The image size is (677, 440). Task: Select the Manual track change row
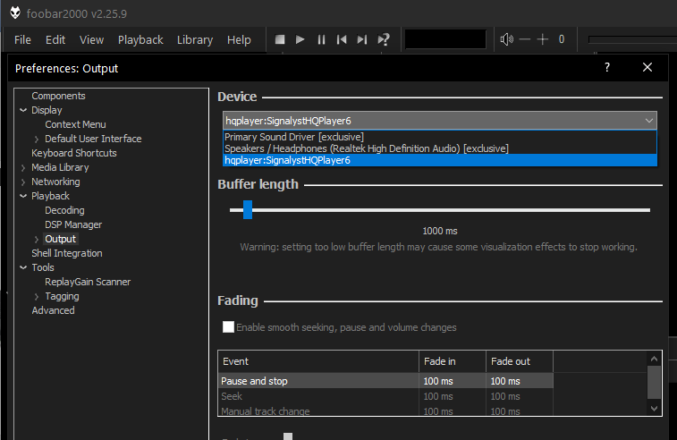[385, 410]
